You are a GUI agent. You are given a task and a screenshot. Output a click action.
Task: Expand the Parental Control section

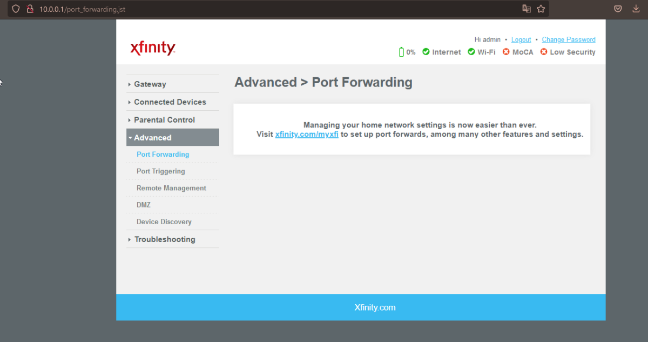click(x=173, y=120)
